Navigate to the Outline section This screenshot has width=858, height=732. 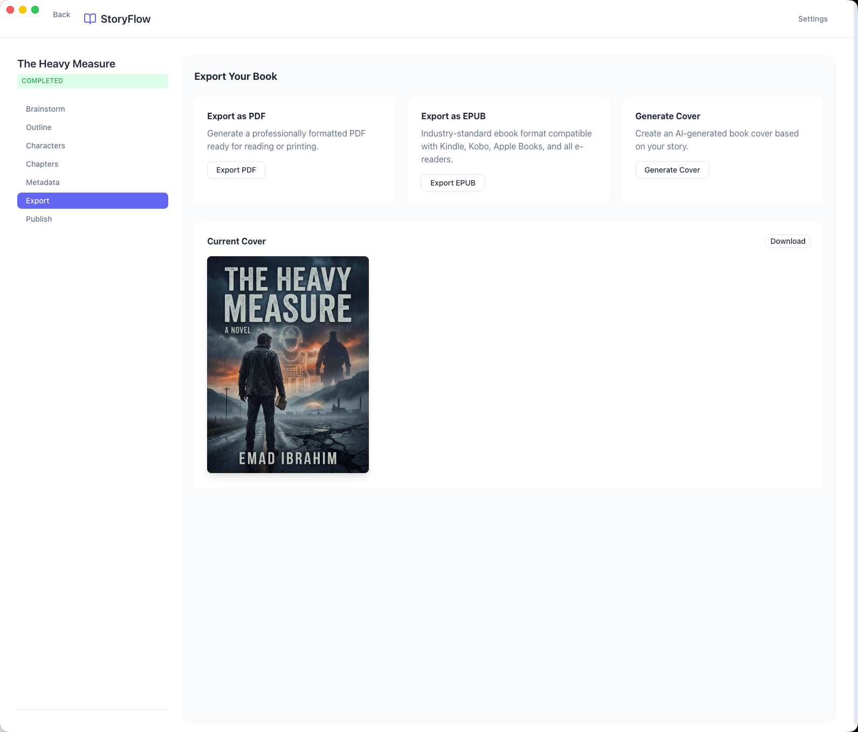[39, 127]
